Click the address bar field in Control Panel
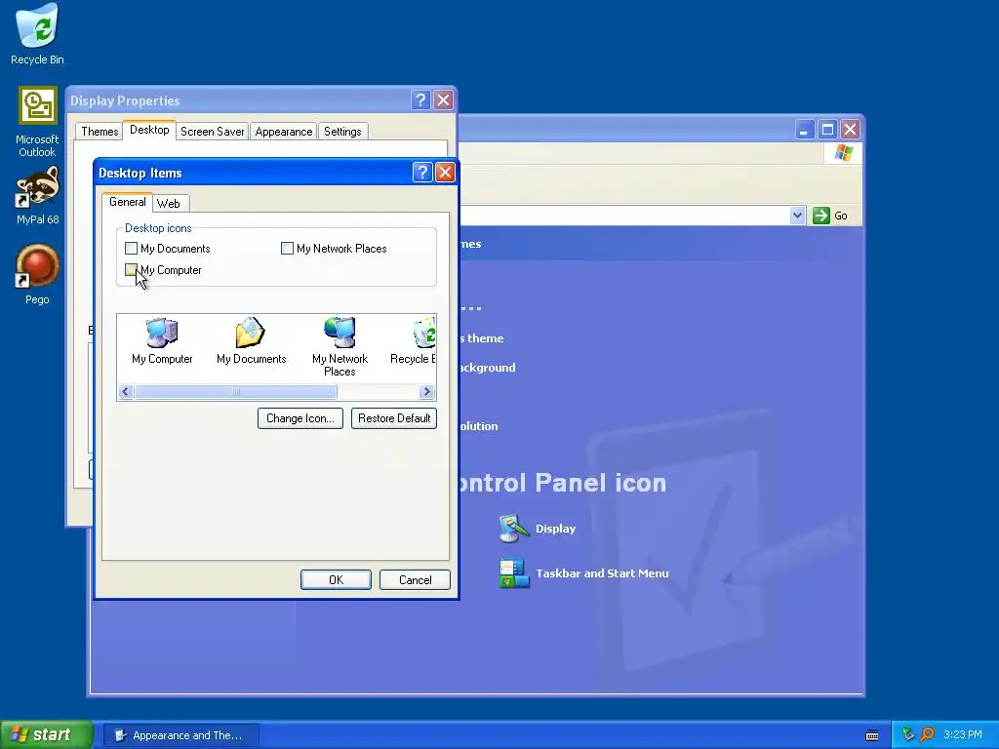999x749 pixels. [624, 216]
